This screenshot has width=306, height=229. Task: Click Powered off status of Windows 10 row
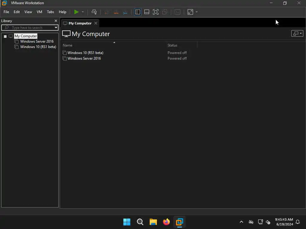pyautogui.click(x=177, y=52)
